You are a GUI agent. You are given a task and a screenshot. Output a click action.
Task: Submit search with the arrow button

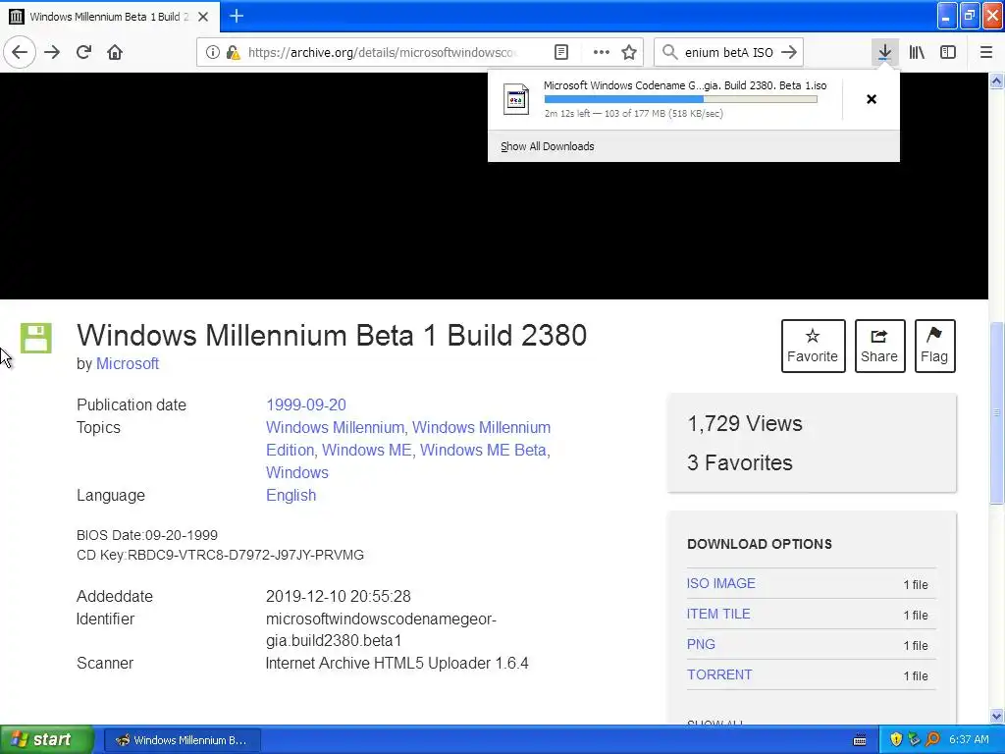[790, 53]
